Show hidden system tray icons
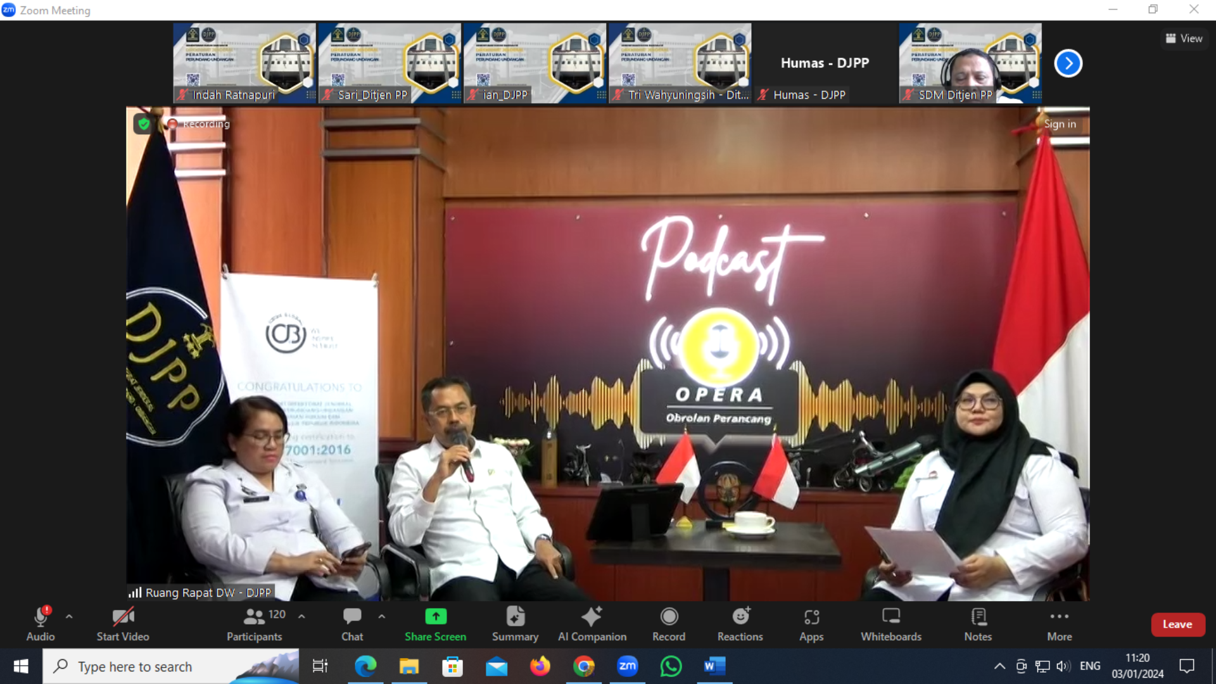1216x684 pixels. click(999, 666)
